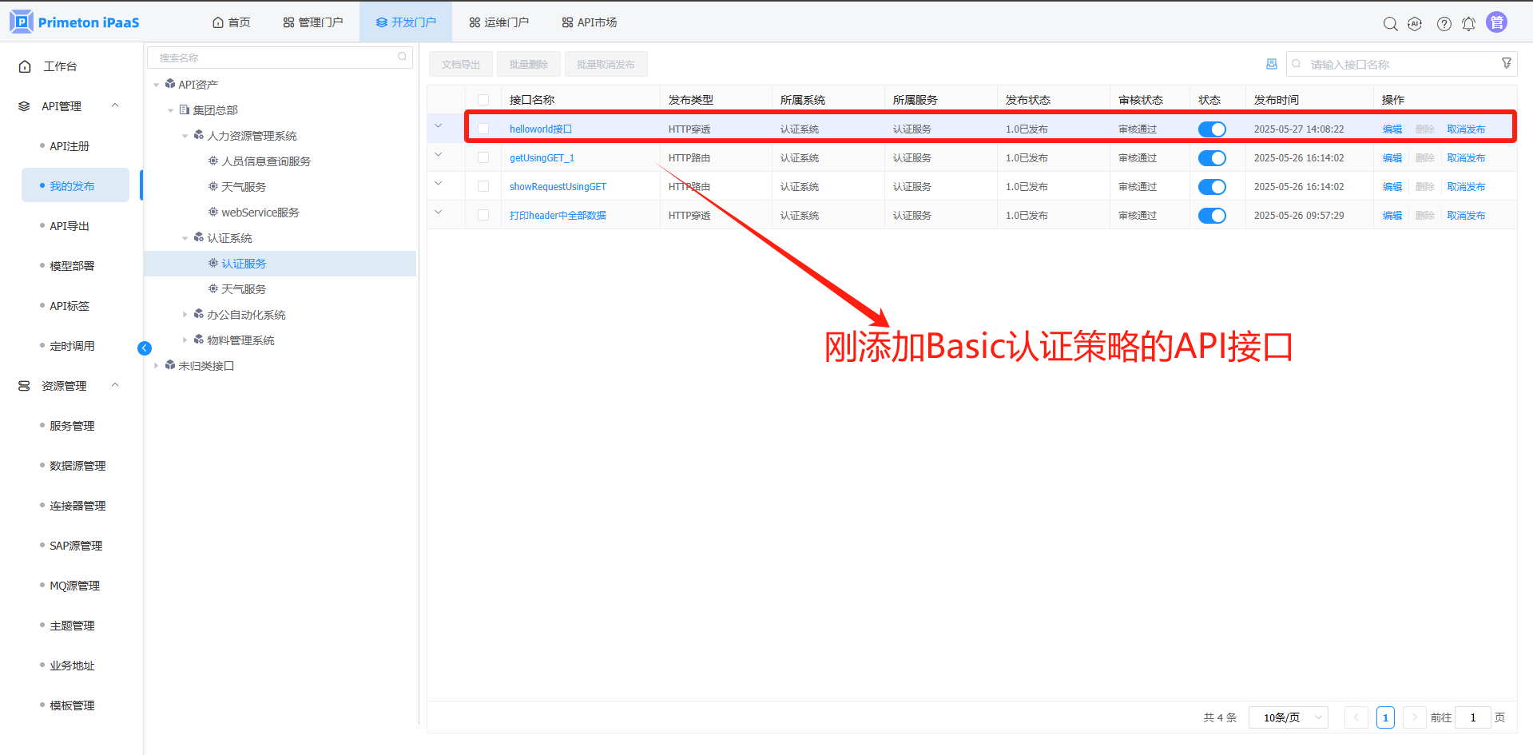The image size is (1533, 755).
Task: Click 取消发布 for 打印header中全部数据
Action: (x=1466, y=216)
